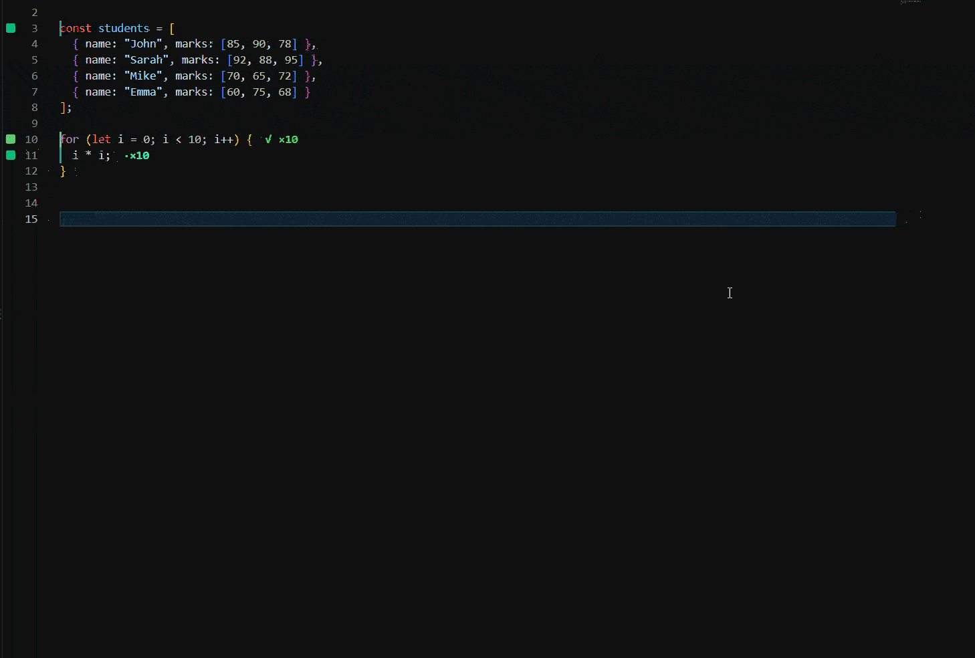This screenshot has height=658, width=975.
Task: Click the green coverage marker beside line 11
Action: pos(11,155)
